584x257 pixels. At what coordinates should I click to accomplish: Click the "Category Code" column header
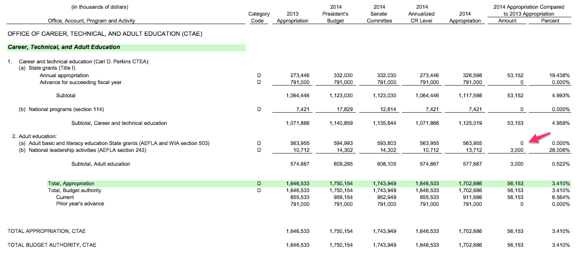pos(259,17)
